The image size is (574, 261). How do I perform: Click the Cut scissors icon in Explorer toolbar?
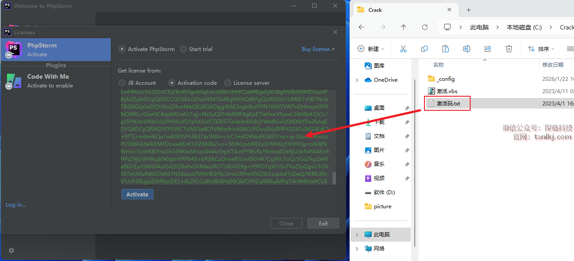coord(403,49)
